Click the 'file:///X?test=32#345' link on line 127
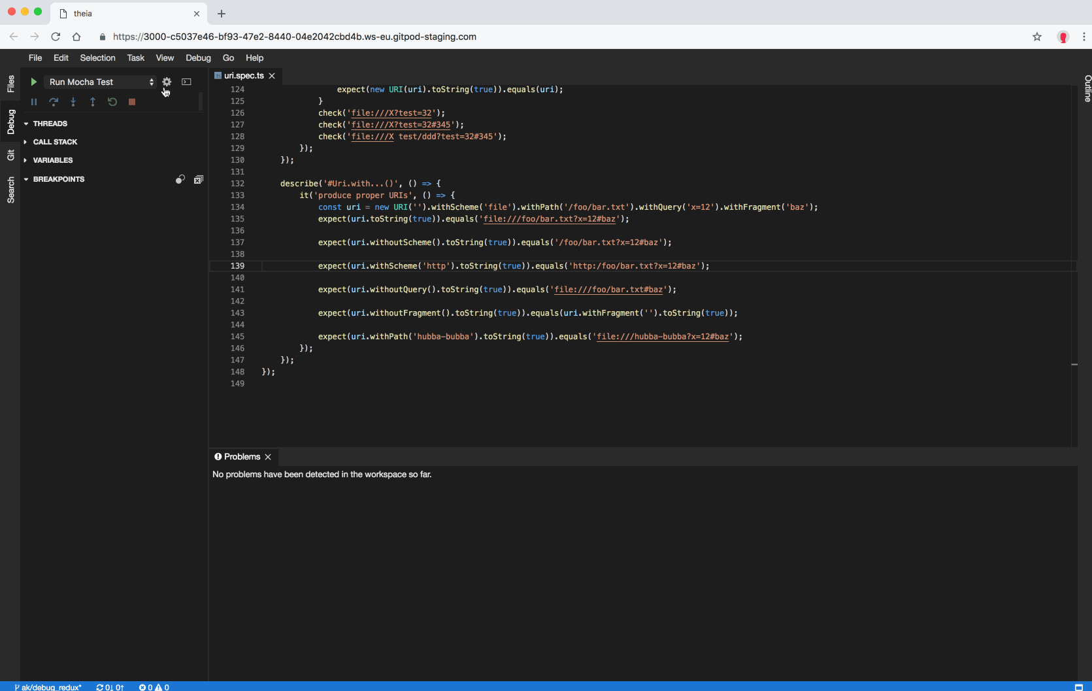1092x691 pixels. pyautogui.click(x=401, y=125)
